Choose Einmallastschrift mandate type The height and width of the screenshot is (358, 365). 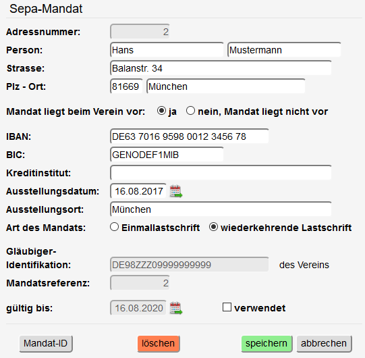click(114, 227)
